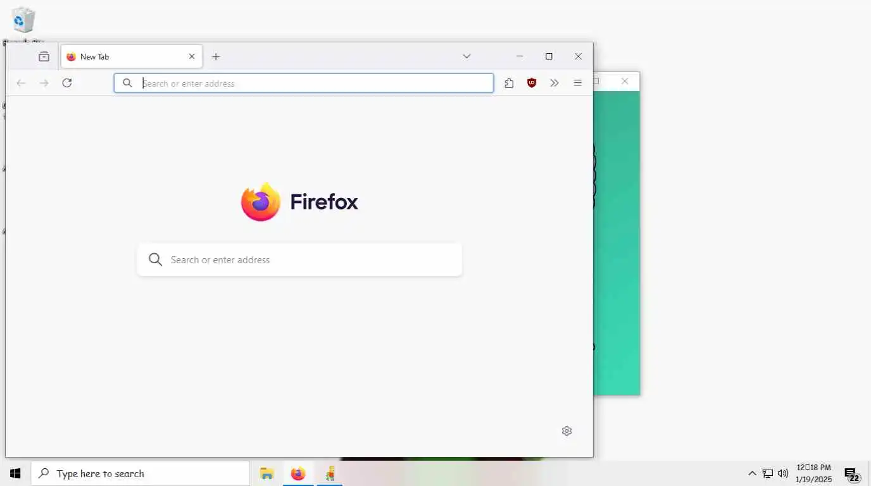Close the Firefox window
The width and height of the screenshot is (871, 486).
(578, 56)
